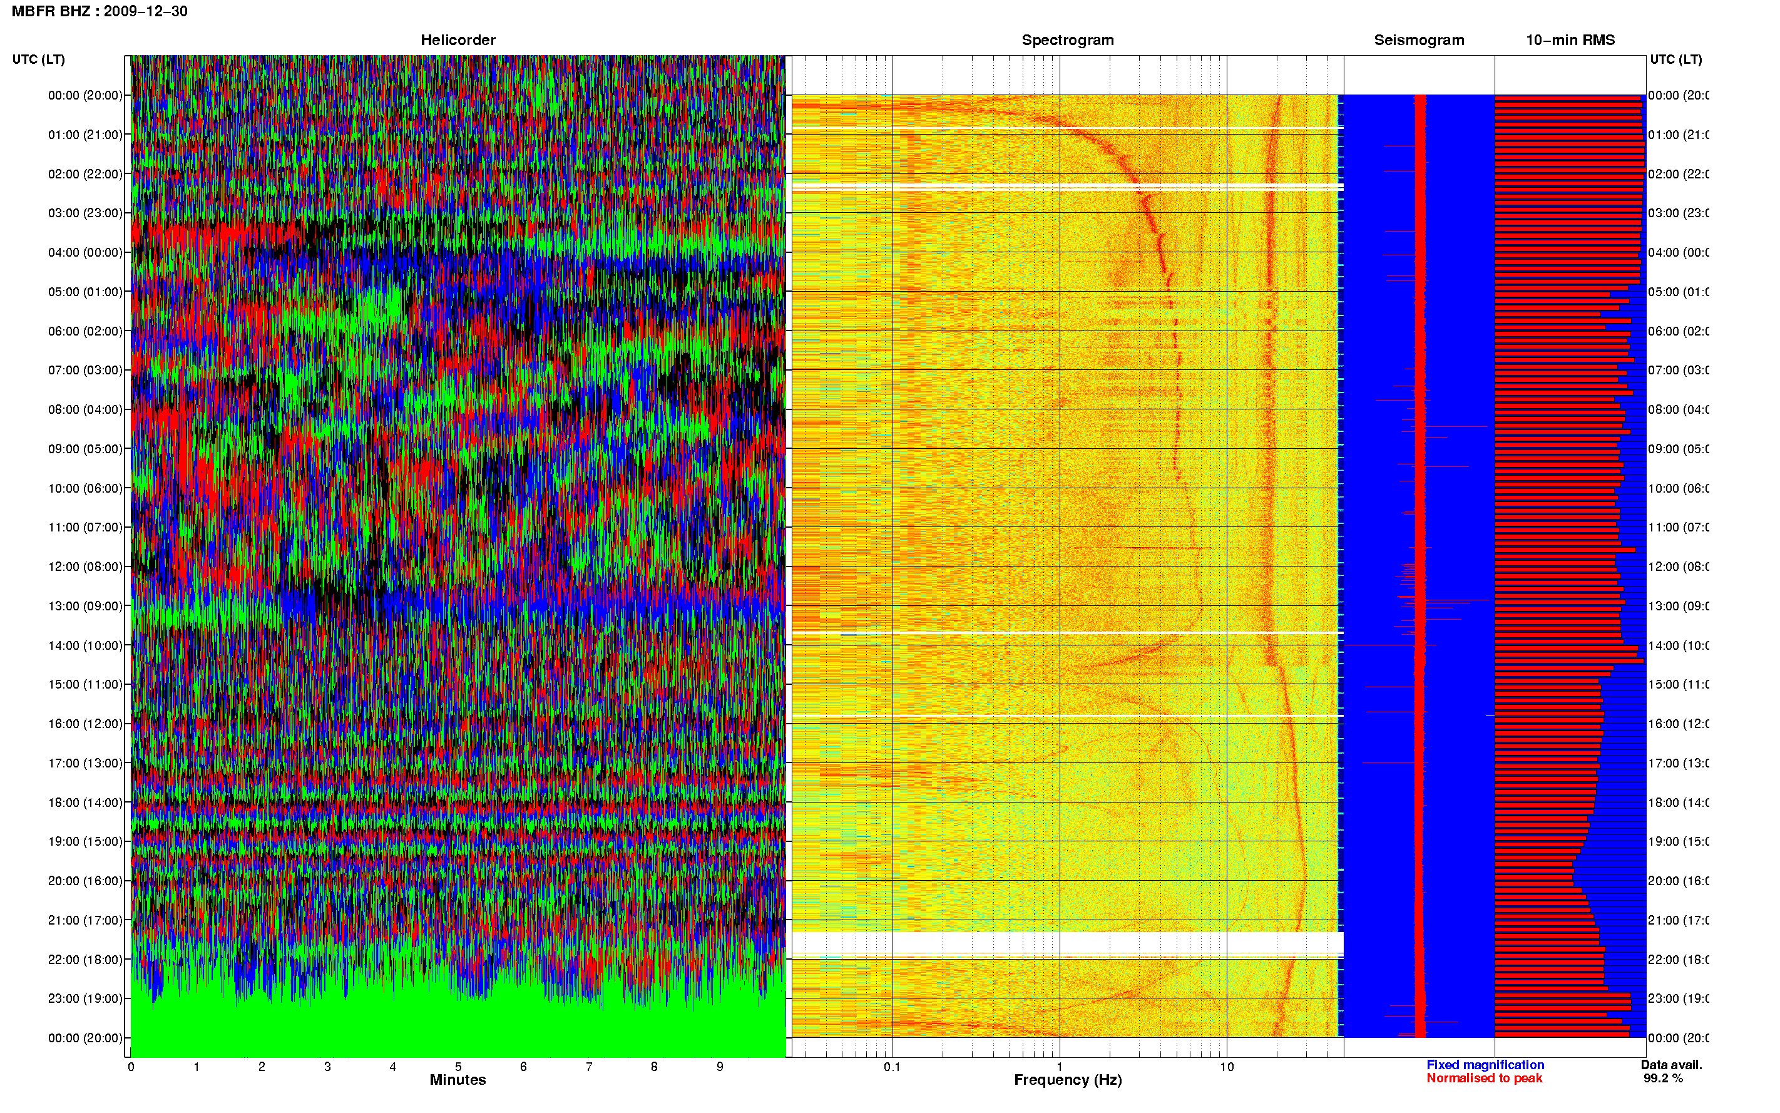Click the blue 'Fixed magnification' legend text

1485,1065
